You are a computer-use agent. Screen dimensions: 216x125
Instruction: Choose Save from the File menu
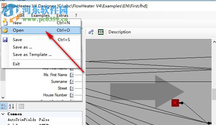[x=41, y=40]
